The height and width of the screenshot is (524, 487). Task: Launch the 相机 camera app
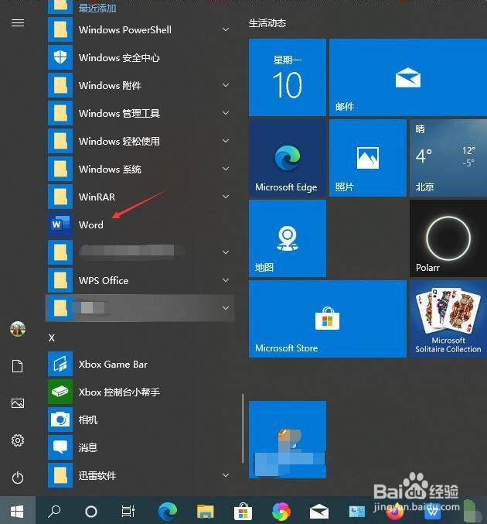tap(140, 420)
